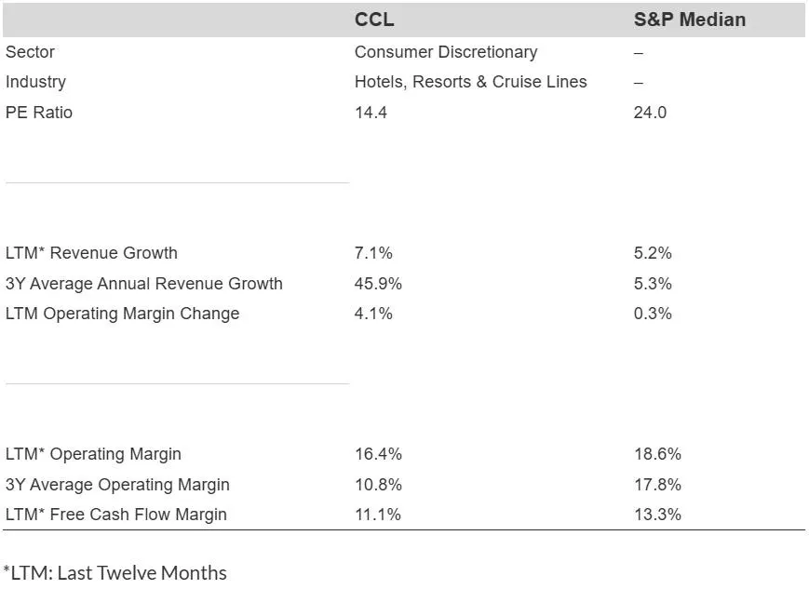Screen dimensions: 809x589
Task: Click CCL's 7.1% revenue growth value
Action: point(373,253)
